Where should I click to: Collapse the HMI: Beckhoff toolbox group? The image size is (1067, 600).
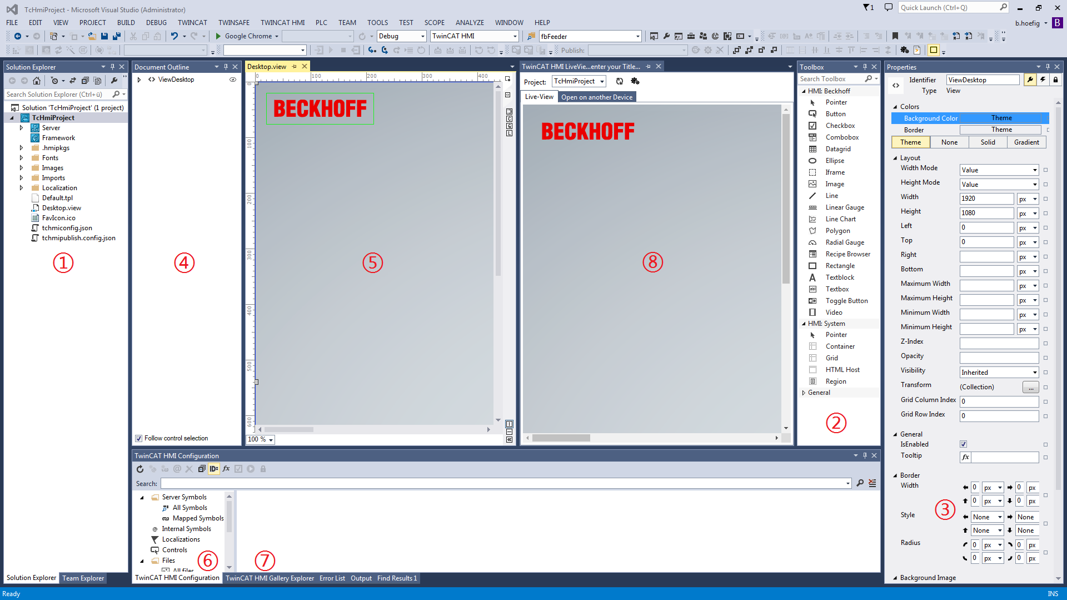coord(804,91)
